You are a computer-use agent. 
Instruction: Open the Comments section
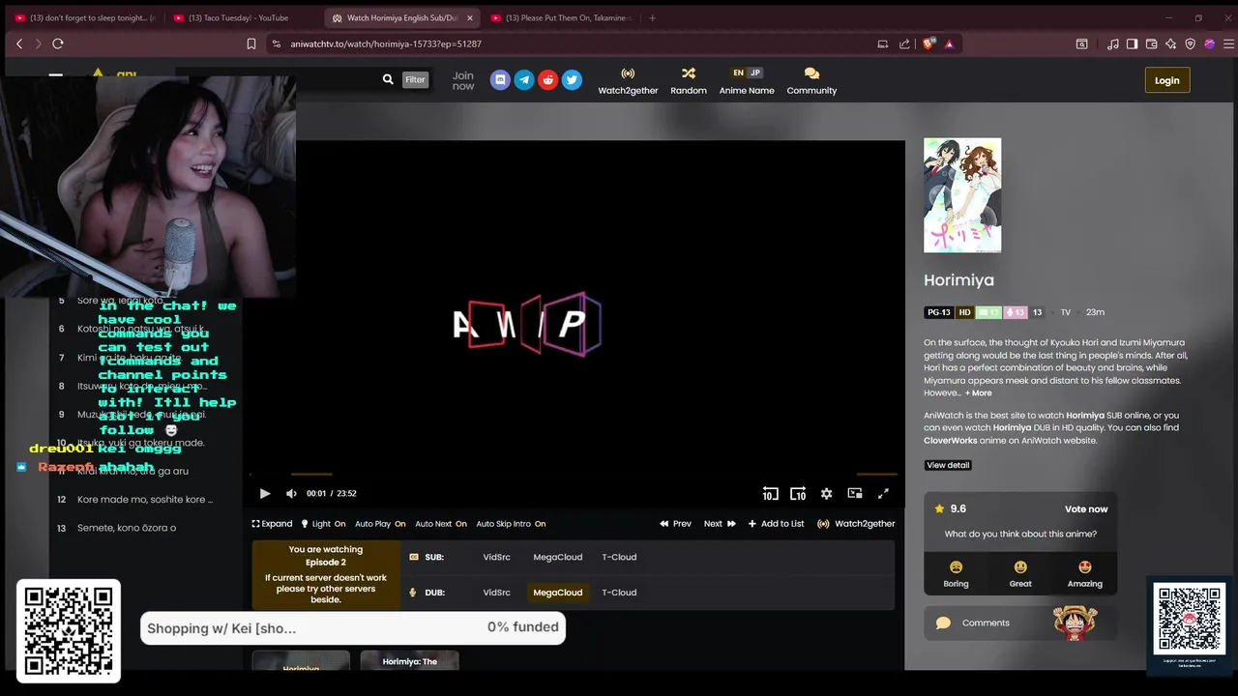pos(1020,623)
